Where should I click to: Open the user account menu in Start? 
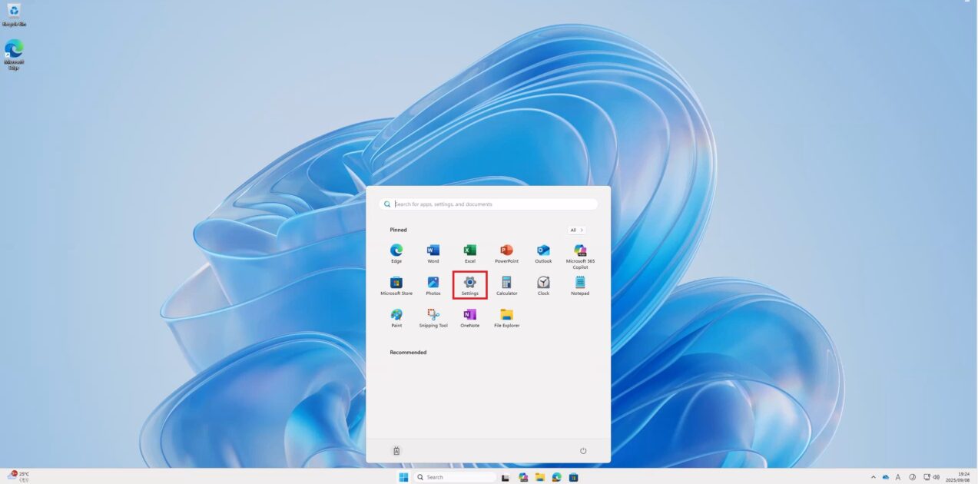(396, 451)
